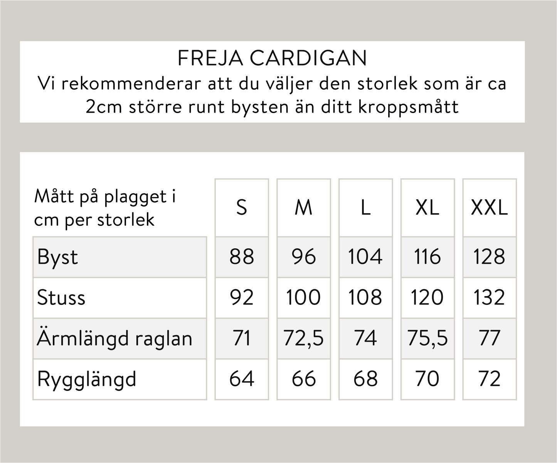The height and width of the screenshot is (463, 557).
Task: Select the Stuss row label
Action: pyautogui.click(x=61, y=298)
